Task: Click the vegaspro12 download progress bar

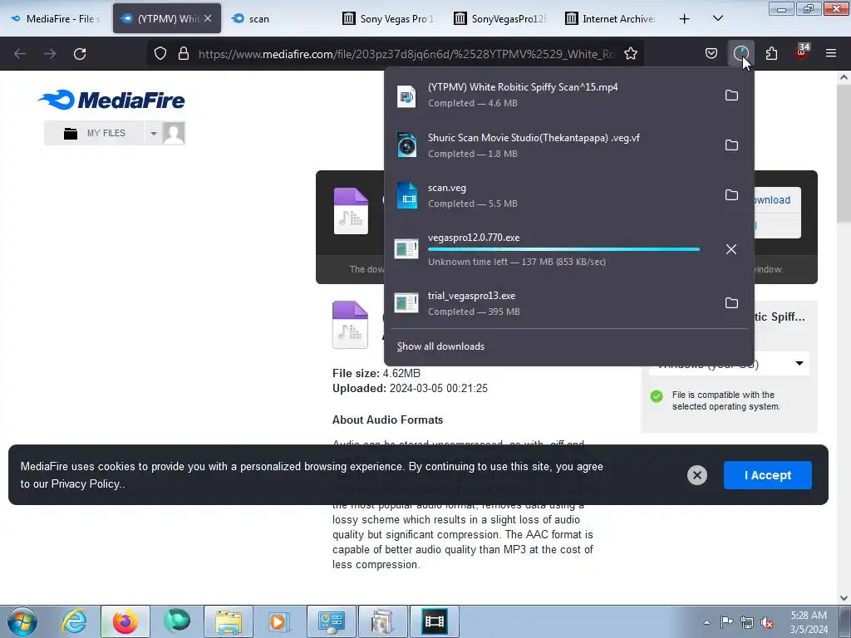Action: 563,249
